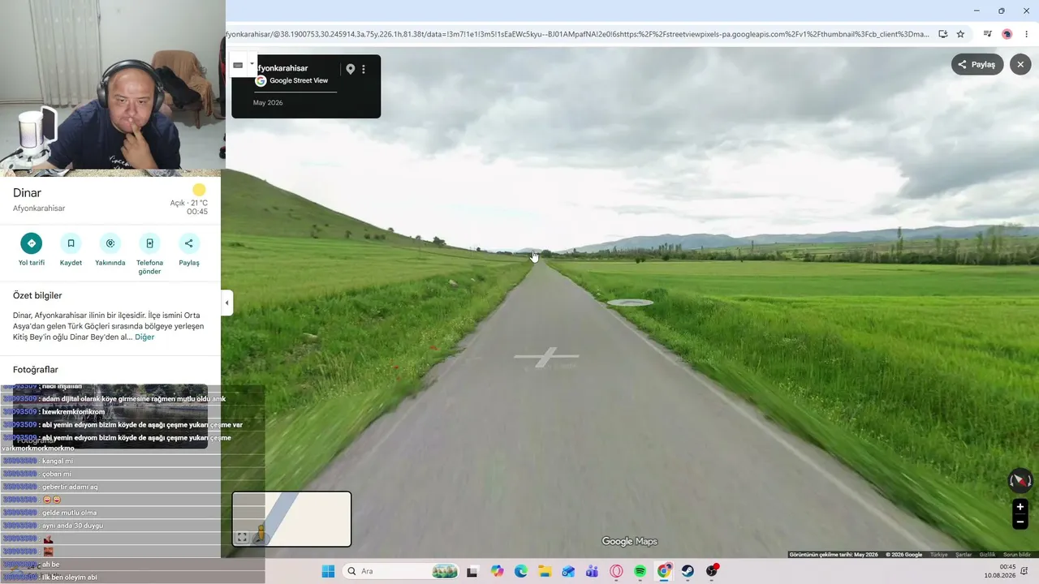Image resolution: width=1039 pixels, height=584 pixels.
Task: Open the Gizlilik privacy link
Action: 987,555
